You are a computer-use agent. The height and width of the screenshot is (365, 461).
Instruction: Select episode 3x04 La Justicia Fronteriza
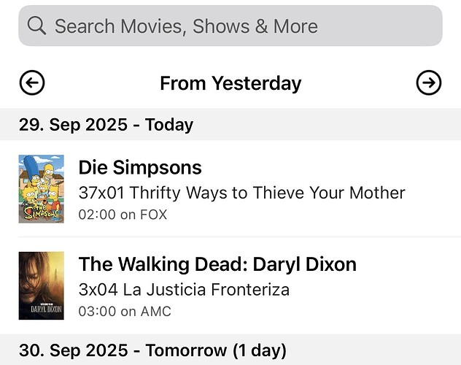coord(184,289)
